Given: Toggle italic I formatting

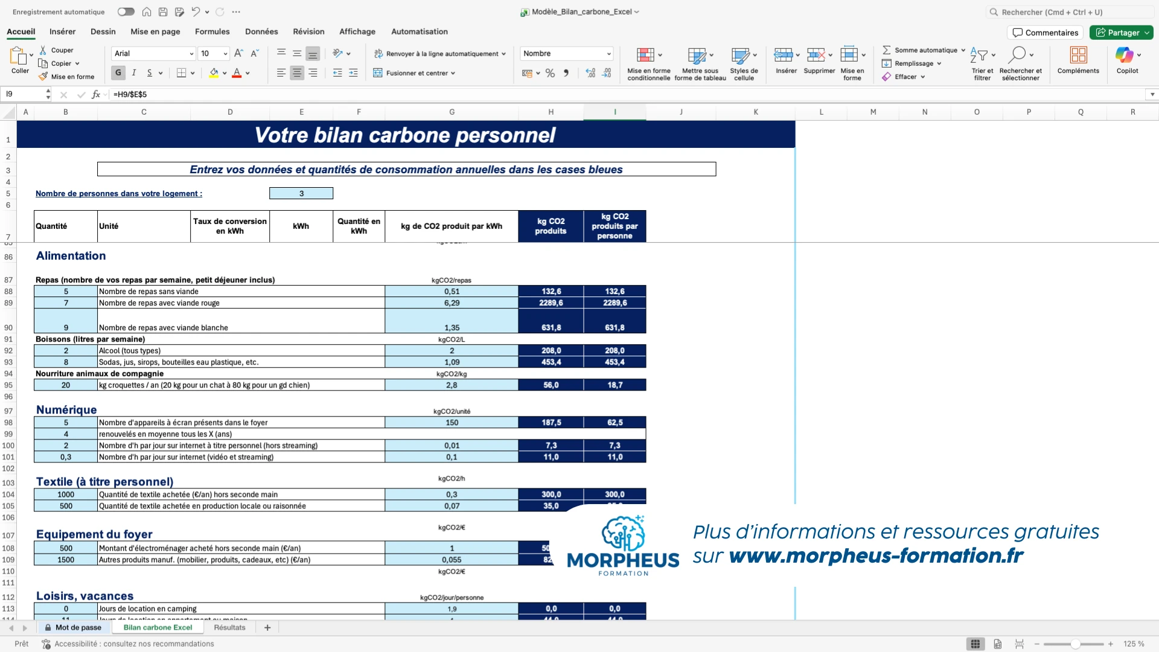Looking at the screenshot, I should 134,73.
